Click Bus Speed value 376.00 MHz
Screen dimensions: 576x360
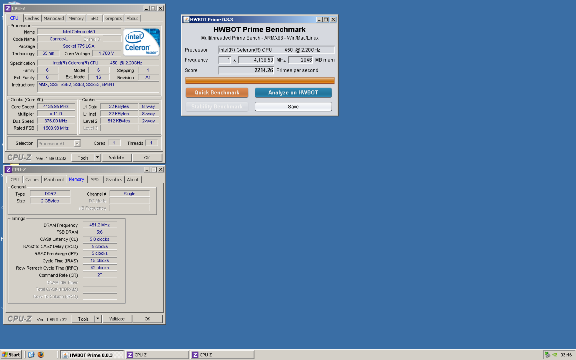(56, 121)
